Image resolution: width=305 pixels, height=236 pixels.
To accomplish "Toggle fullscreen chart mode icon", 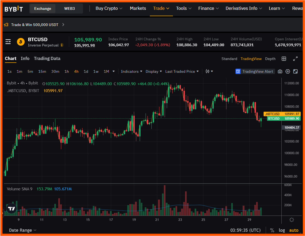I will [x=295, y=71].
